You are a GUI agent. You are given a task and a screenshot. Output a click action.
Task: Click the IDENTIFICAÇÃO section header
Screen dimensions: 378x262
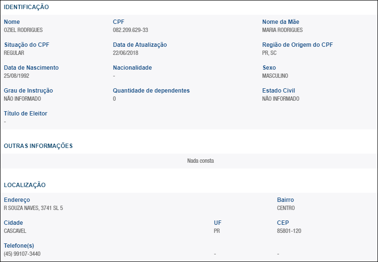pos(26,8)
